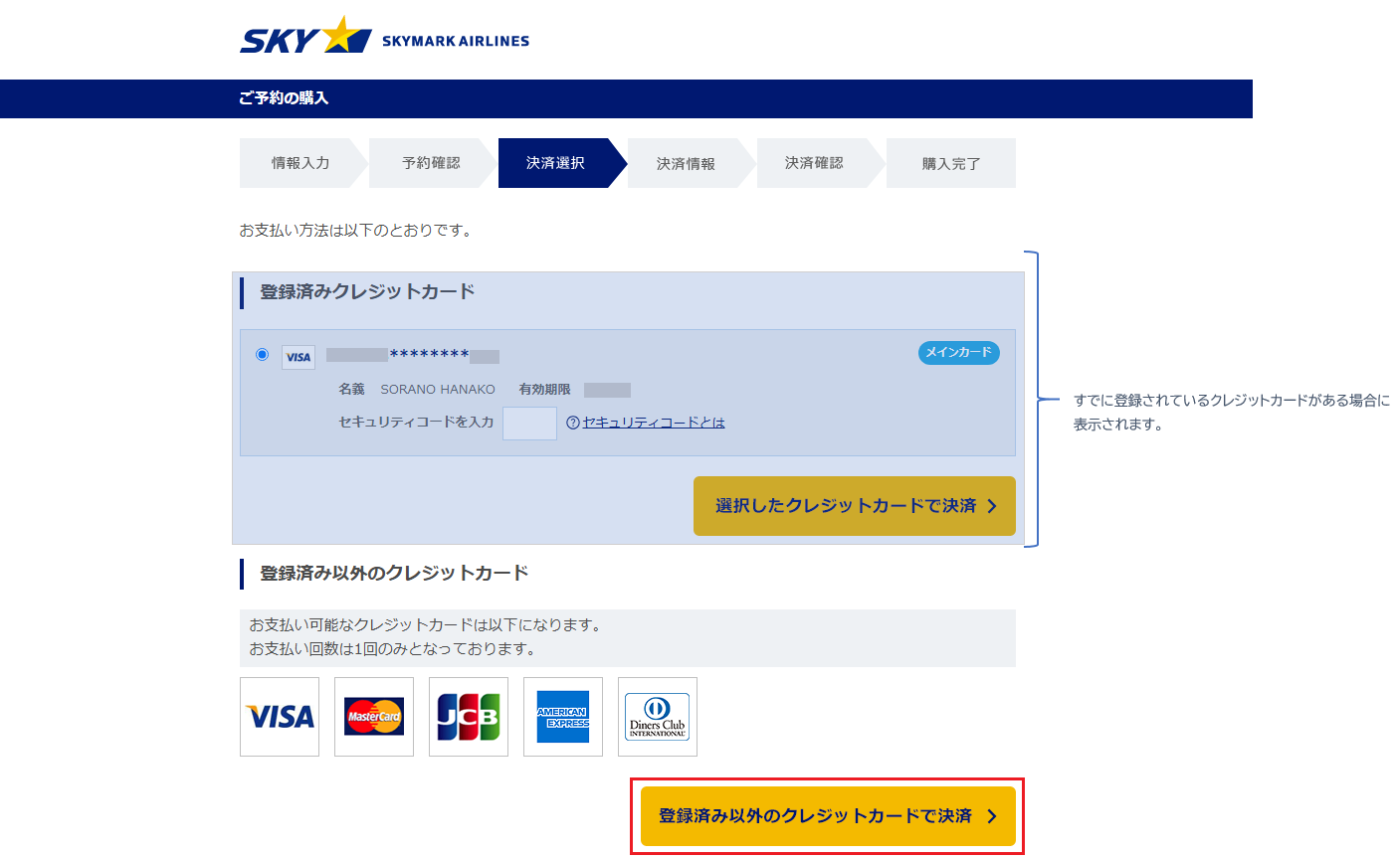Screen dimensions: 1396x859
Task: Click the small VISA icon on registered card
Action: [299, 357]
